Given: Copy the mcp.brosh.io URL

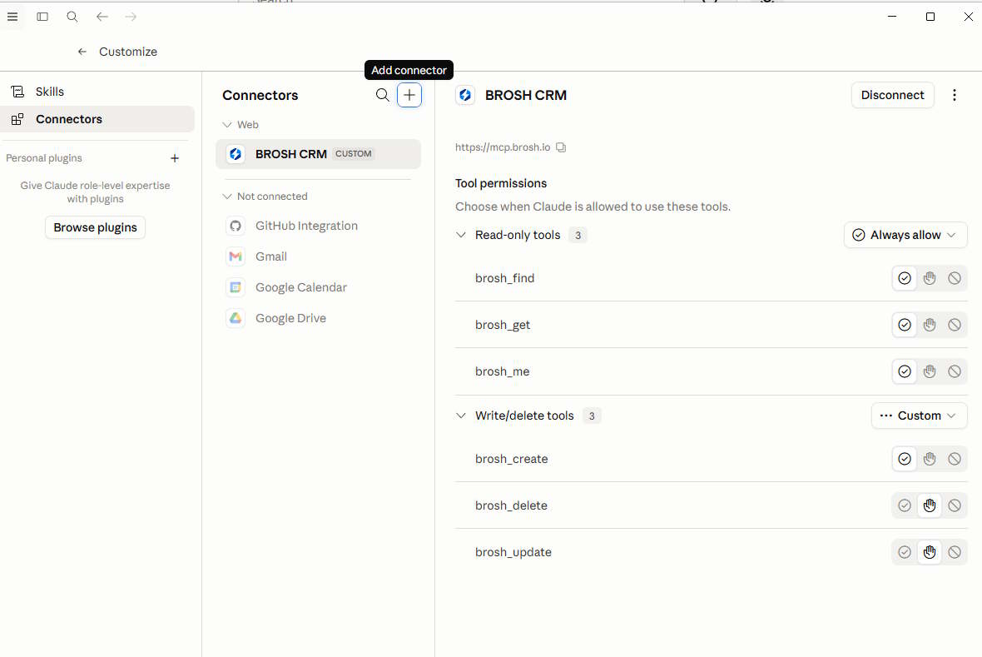Looking at the screenshot, I should 561,147.
